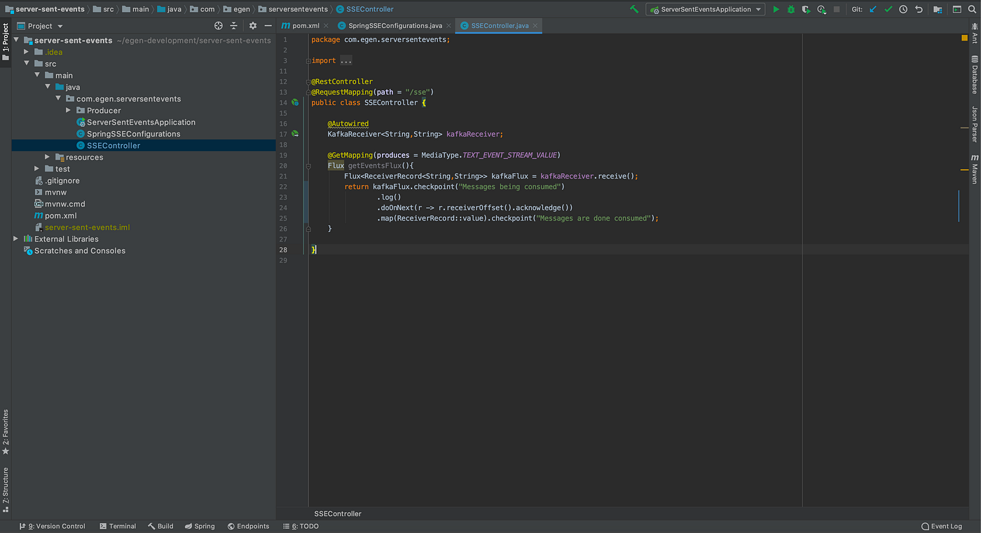Click the grey Stop square icon
This screenshot has height=533, width=981.
pos(837,9)
